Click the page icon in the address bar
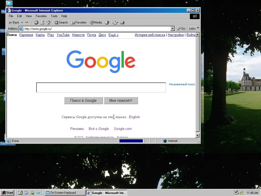The height and width of the screenshot is (196, 261). tap(21, 29)
